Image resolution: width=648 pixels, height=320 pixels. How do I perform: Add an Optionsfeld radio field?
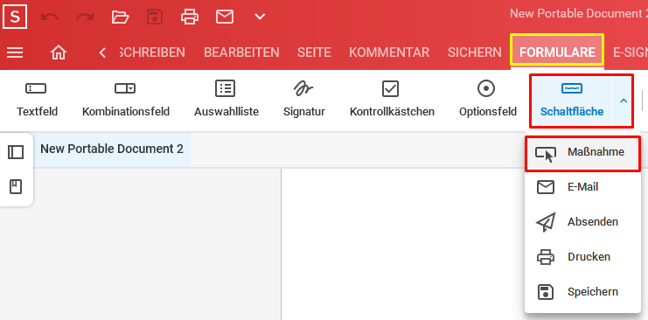coord(488,99)
